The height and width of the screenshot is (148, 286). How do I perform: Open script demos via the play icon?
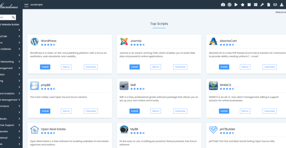coord(236,5)
